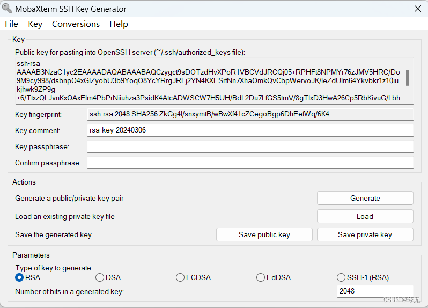Click the 'Parameters' group heading

31,255
